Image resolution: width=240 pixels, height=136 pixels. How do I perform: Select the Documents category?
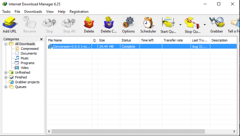click(29, 53)
